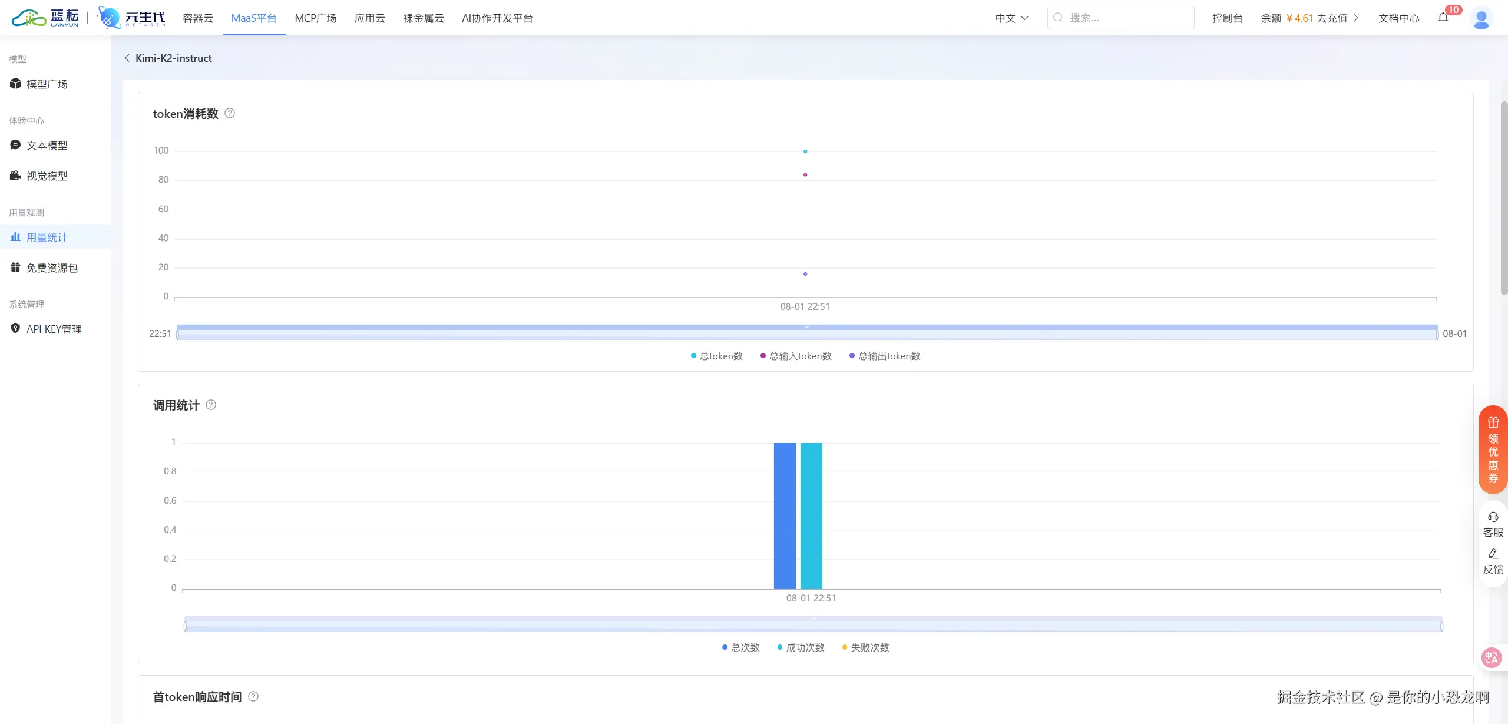Image resolution: width=1508 pixels, height=724 pixels.
Task: Click the notification bell icon
Action: (1443, 18)
